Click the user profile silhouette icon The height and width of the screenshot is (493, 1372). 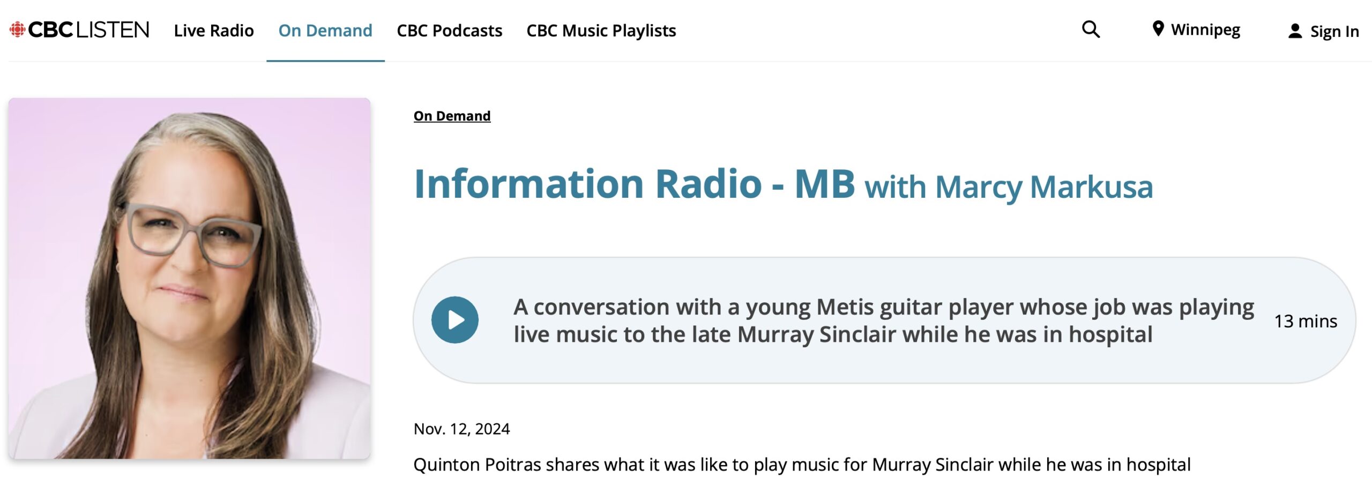(1295, 31)
